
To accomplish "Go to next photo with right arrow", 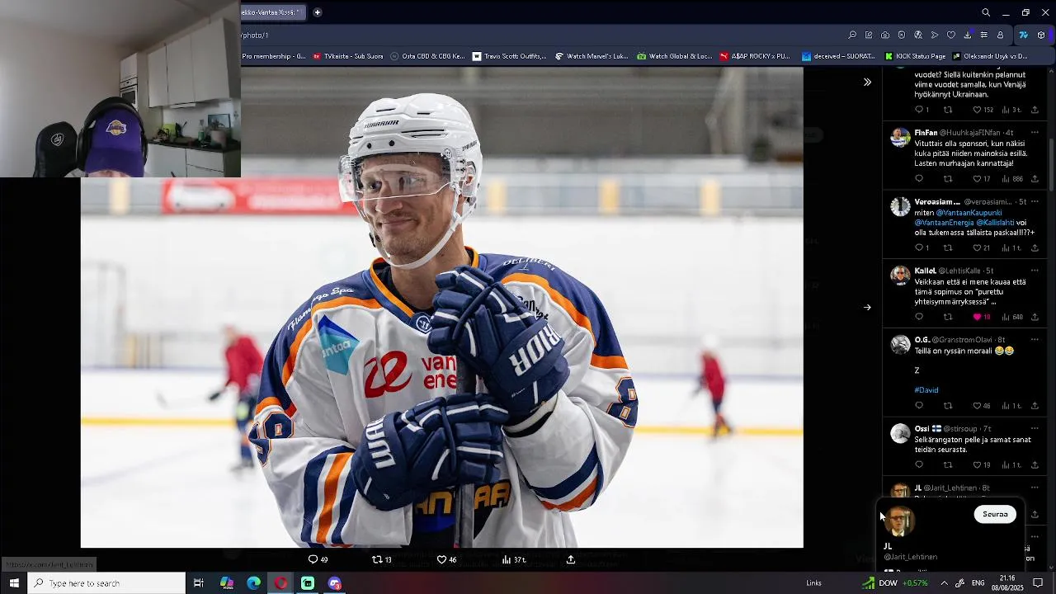I will click(x=867, y=307).
